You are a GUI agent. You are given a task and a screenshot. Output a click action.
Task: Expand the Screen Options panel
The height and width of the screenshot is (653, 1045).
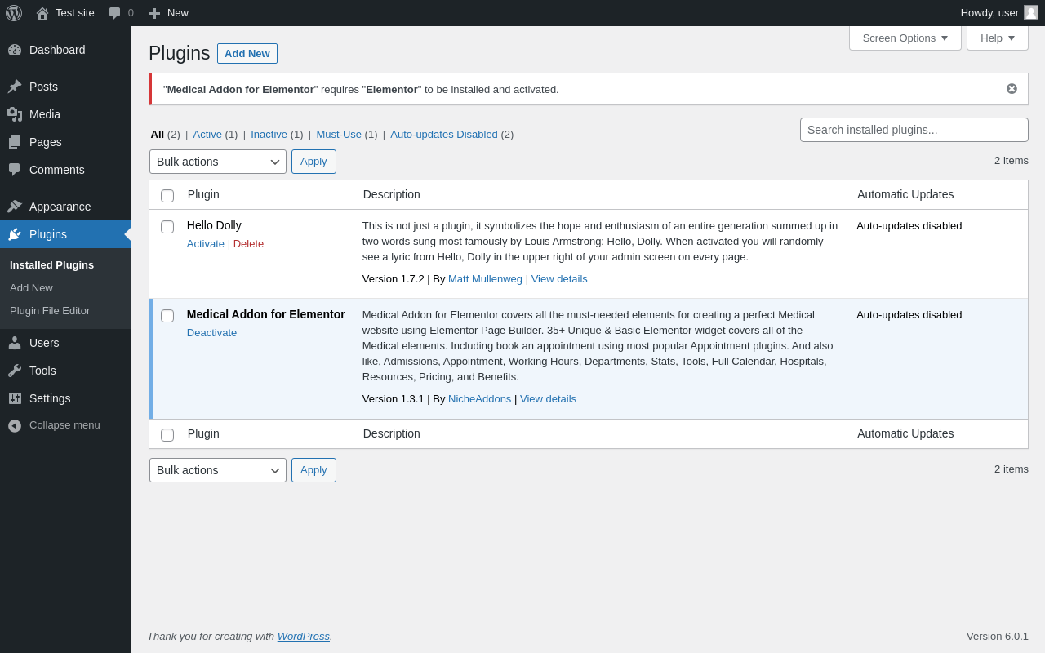pos(905,38)
